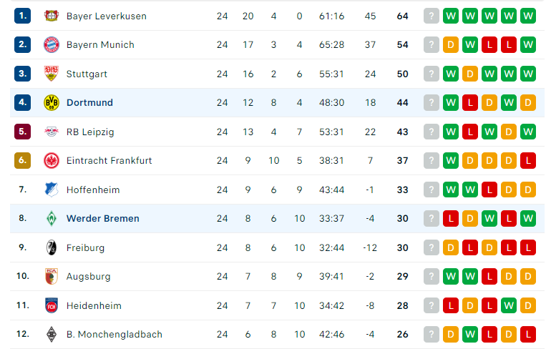Click the RB Leipzig logo
The width and height of the screenshot is (546, 349).
(x=52, y=132)
